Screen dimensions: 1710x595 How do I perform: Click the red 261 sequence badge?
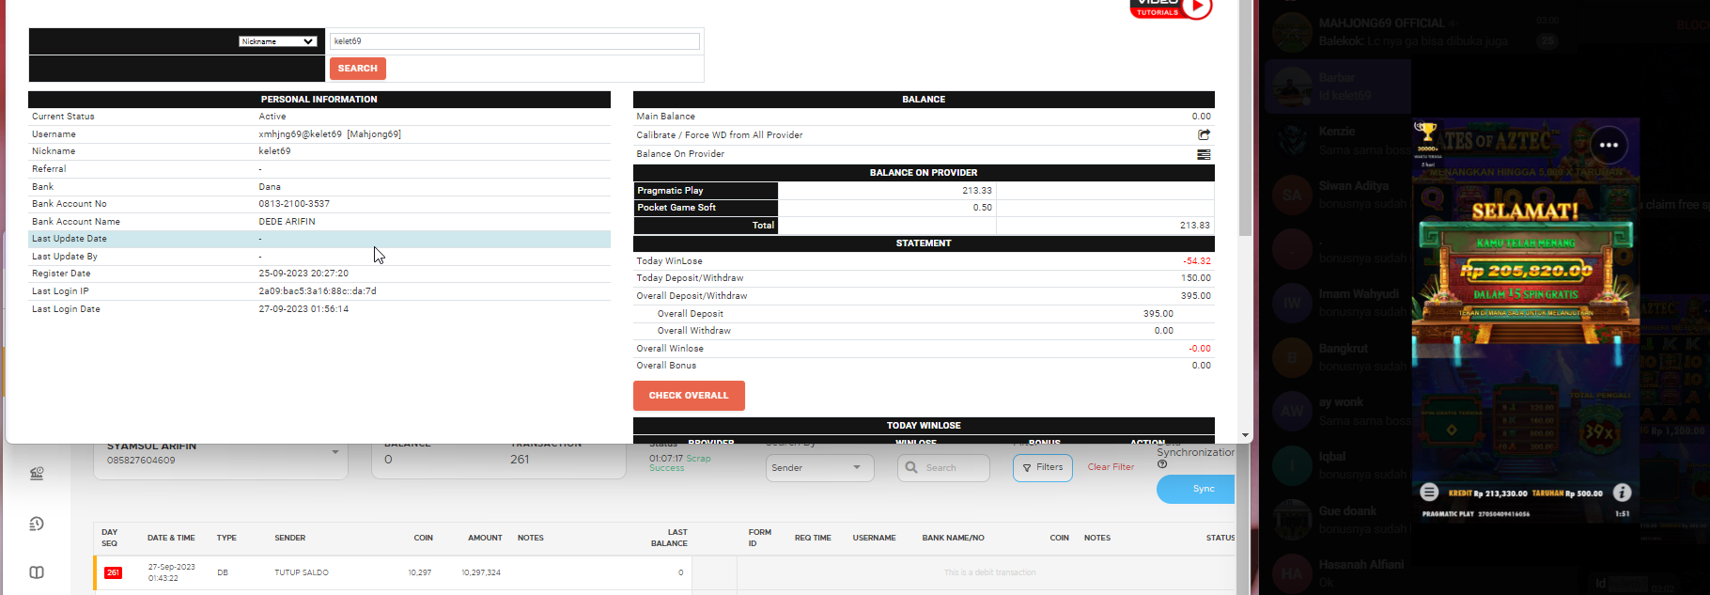click(113, 572)
